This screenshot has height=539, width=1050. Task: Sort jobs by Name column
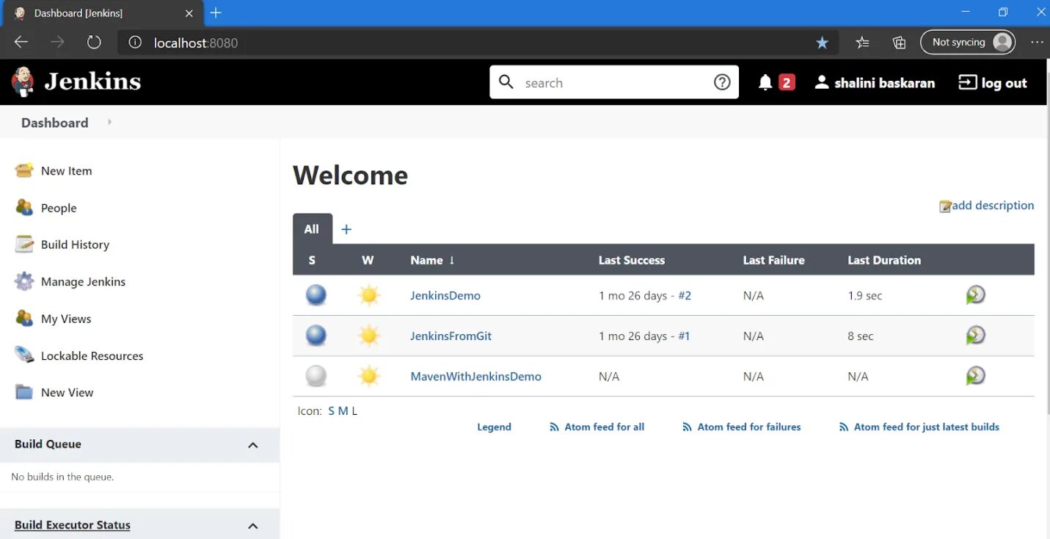click(x=432, y=260)
